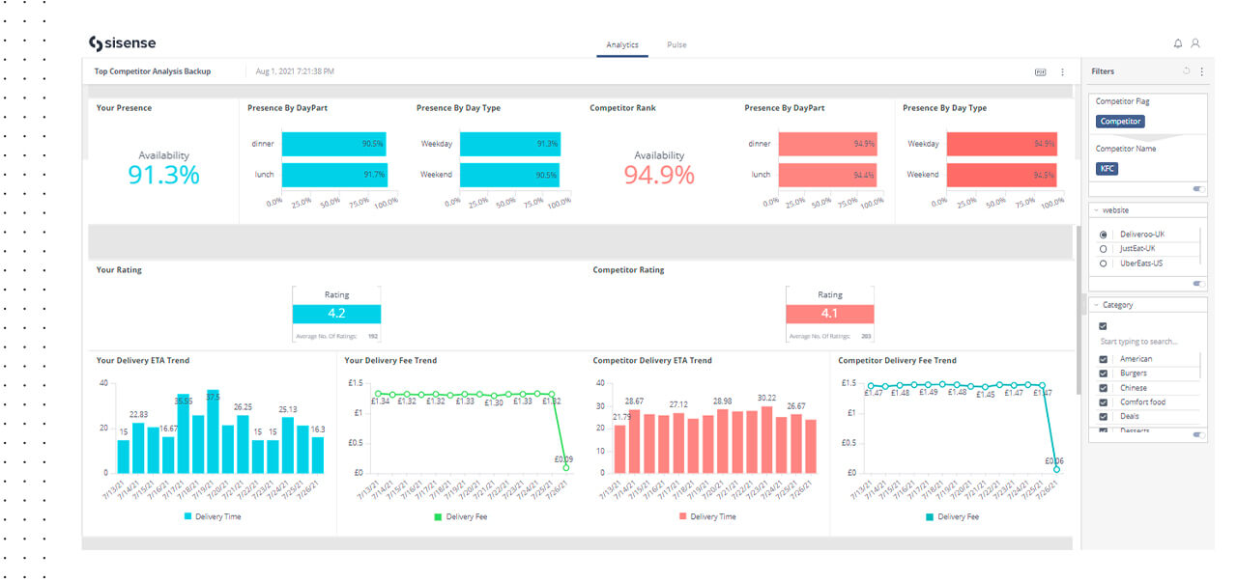
Task: Click the Top Competitor Analysis Backup title
Action: pos(153,71)
